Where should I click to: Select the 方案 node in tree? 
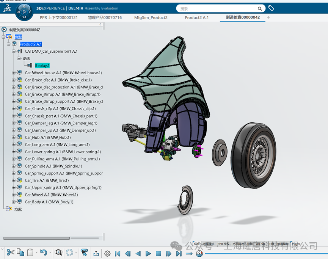18,209
